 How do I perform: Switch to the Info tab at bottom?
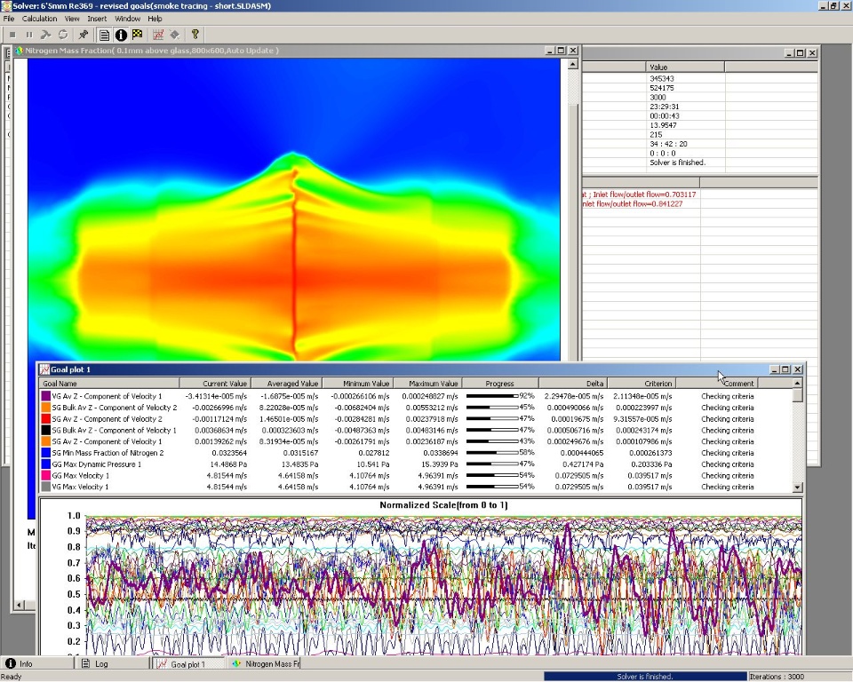click(37, 663)
